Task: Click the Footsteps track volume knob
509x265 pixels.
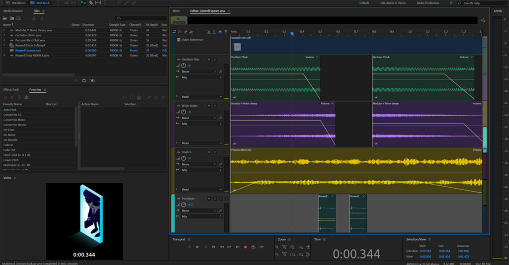Action: tap(184, 204)
